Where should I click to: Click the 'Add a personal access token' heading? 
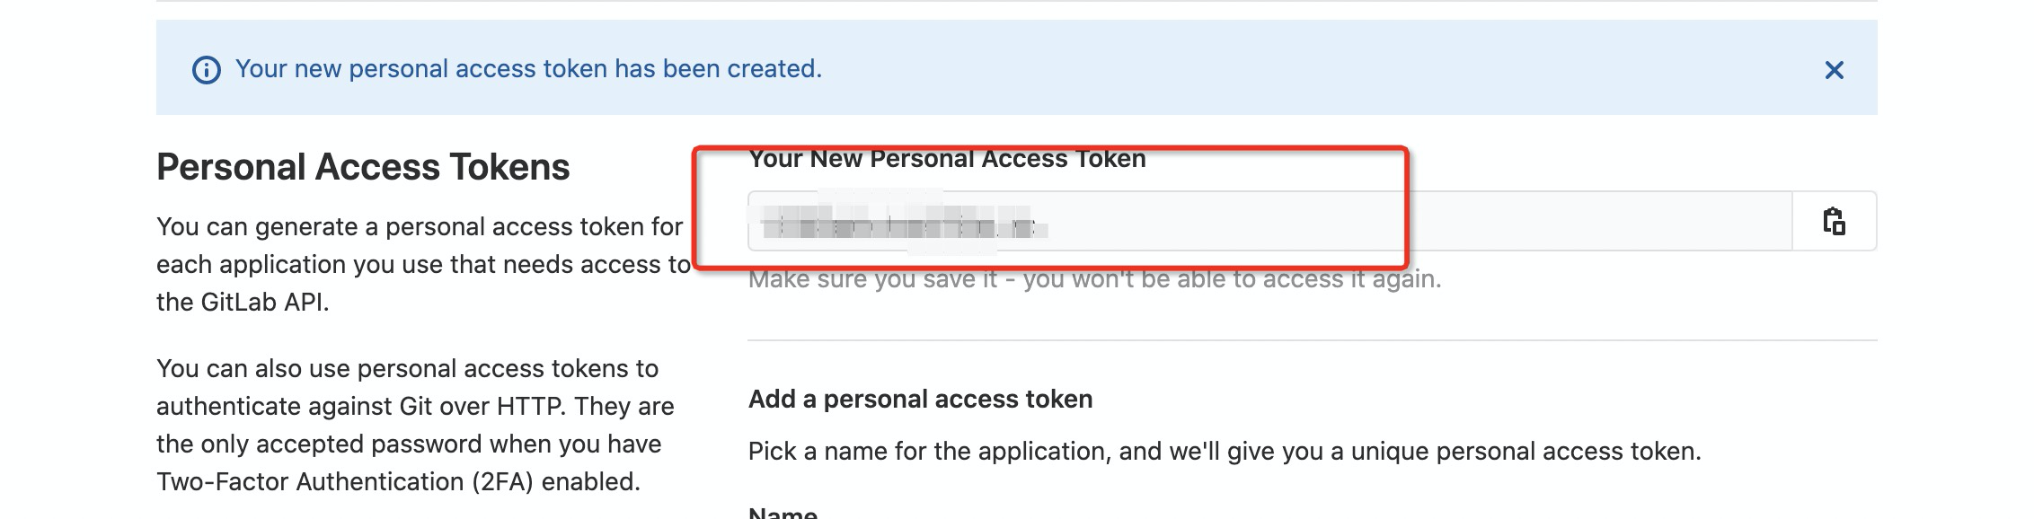click(920, 399)
